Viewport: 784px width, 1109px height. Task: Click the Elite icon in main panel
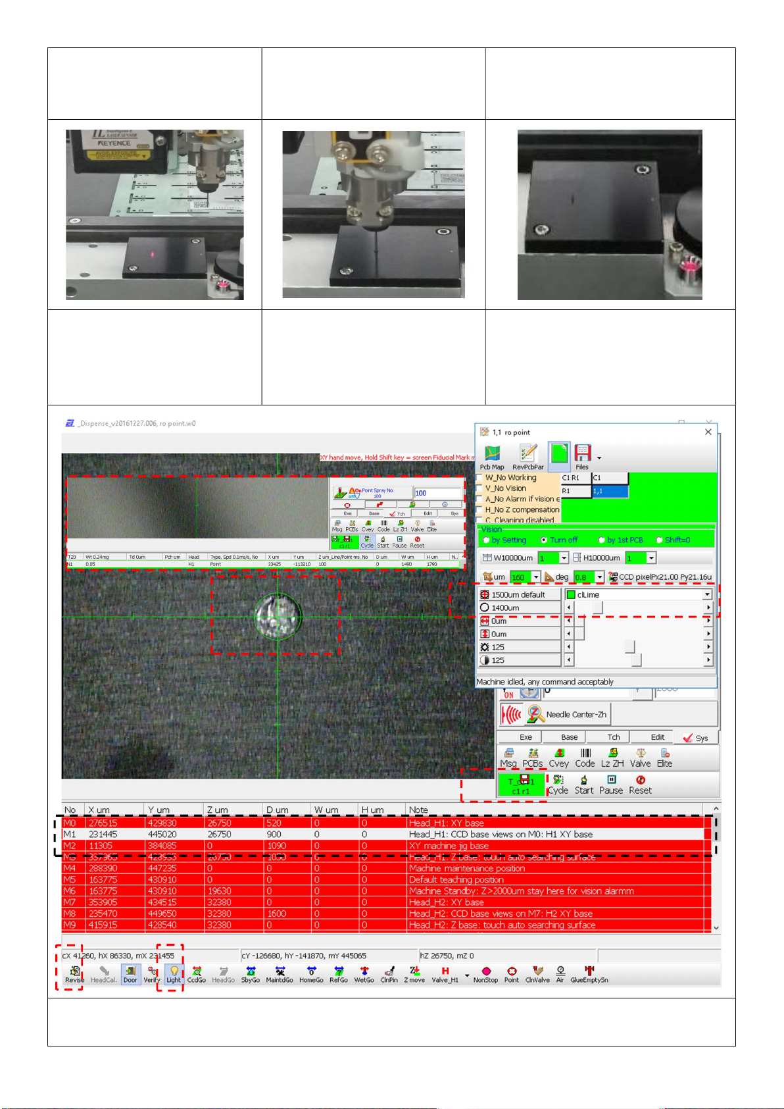pyautogui.click(x=665, y=758)
